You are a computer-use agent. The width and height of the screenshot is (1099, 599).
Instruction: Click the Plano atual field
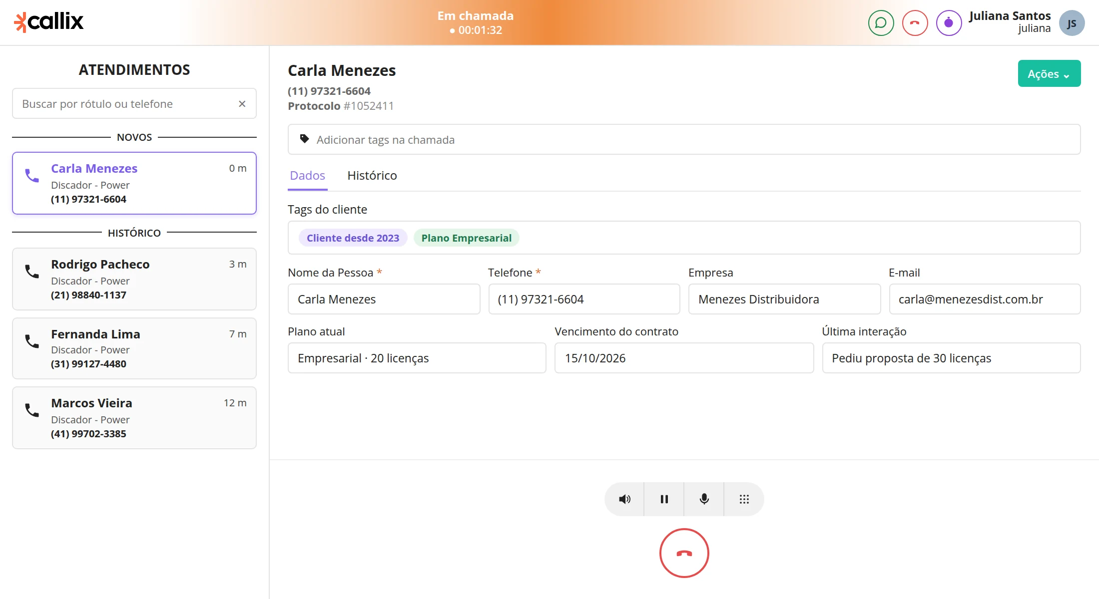(x=417, y=358)
